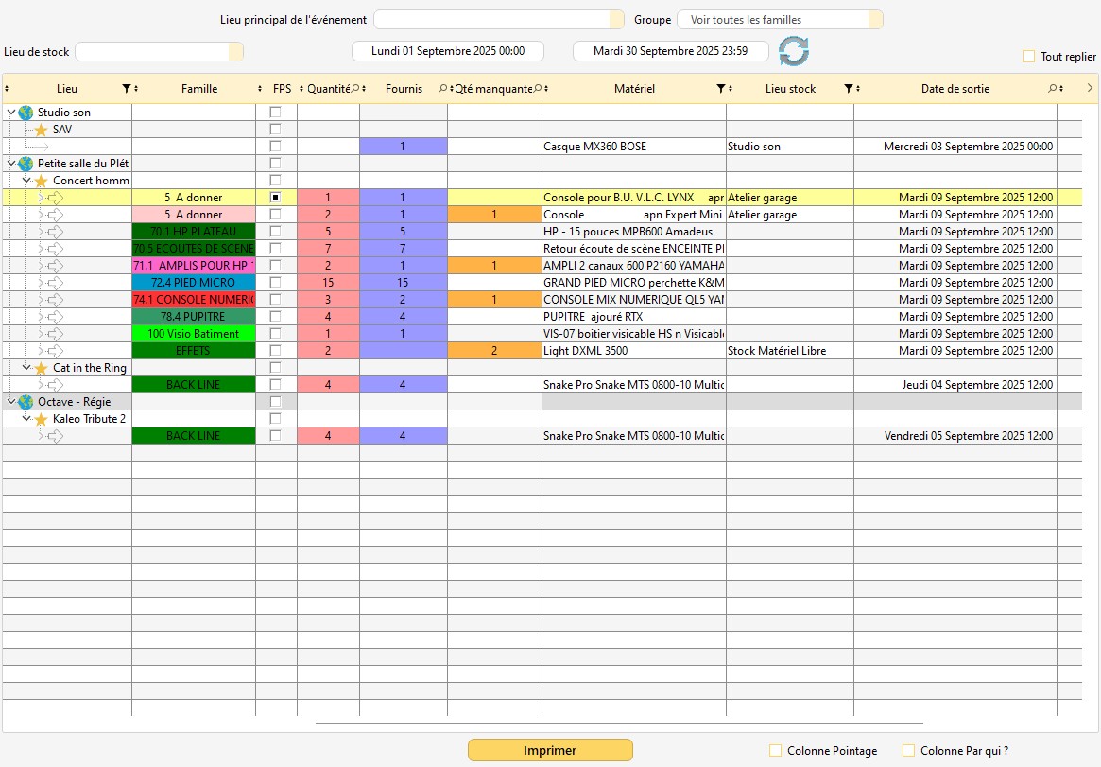
Task: Check the Colonne Par qui ? checkbox
Action: point(909,751)
